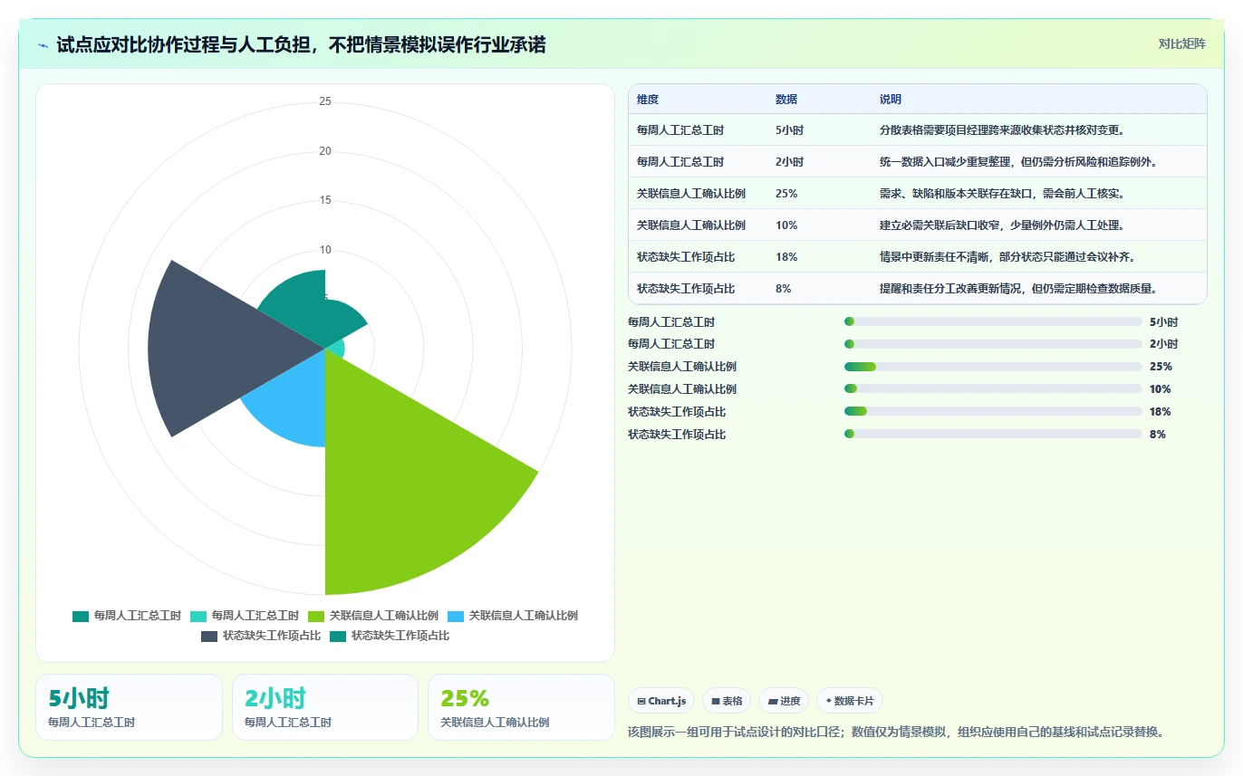Click the 25% progress bar
This screenshot has height=776, width=1243.
[993, 367]
